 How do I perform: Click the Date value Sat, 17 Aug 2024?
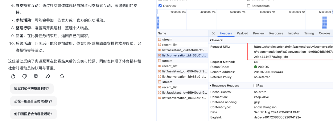[x=277, y=112]
